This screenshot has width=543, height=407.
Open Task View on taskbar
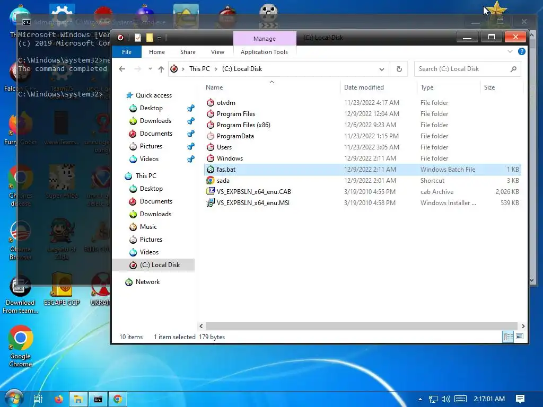[38, 399]
